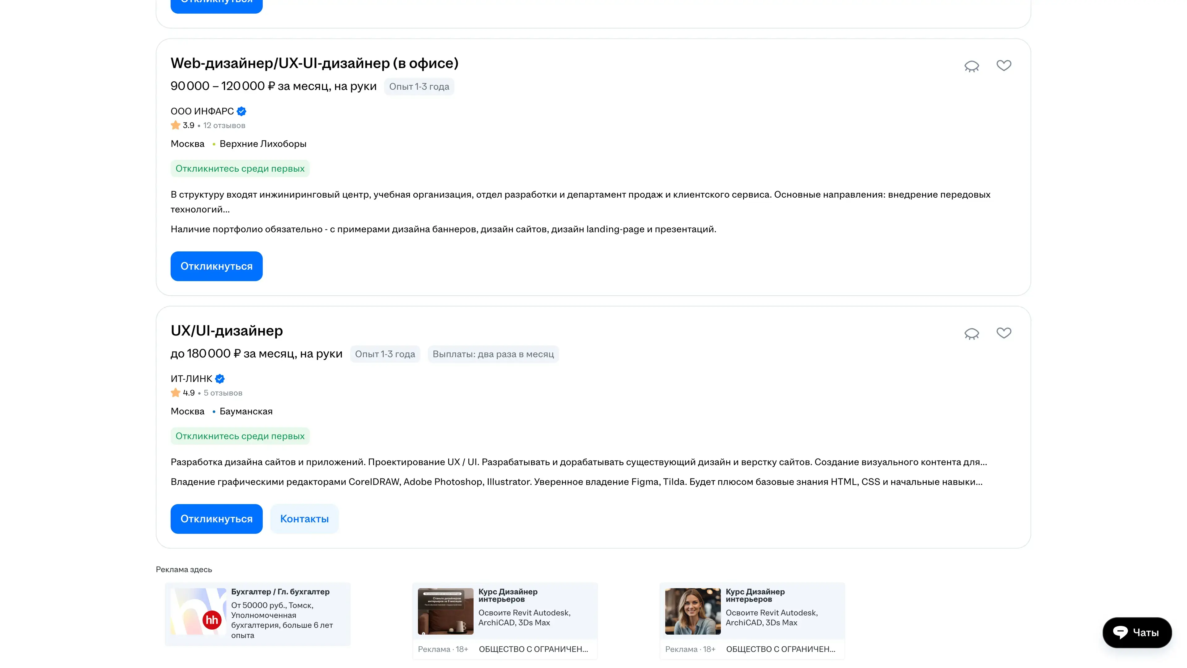Open the UX/UI-дизайнер vacancy title
Screen dimensions: 1187x668
click(x=227, y=331)
